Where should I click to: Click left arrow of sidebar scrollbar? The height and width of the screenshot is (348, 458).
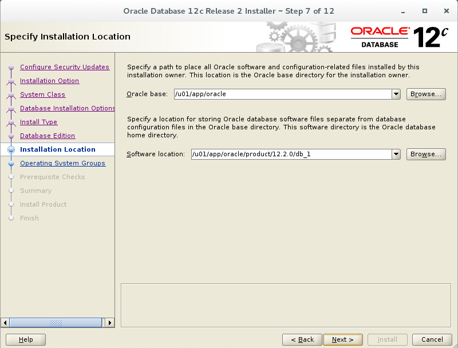tap(5, 323)
